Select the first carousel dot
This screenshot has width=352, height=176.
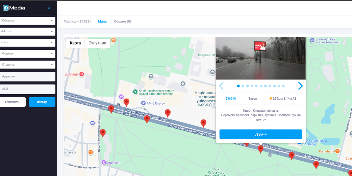(238, 86)
